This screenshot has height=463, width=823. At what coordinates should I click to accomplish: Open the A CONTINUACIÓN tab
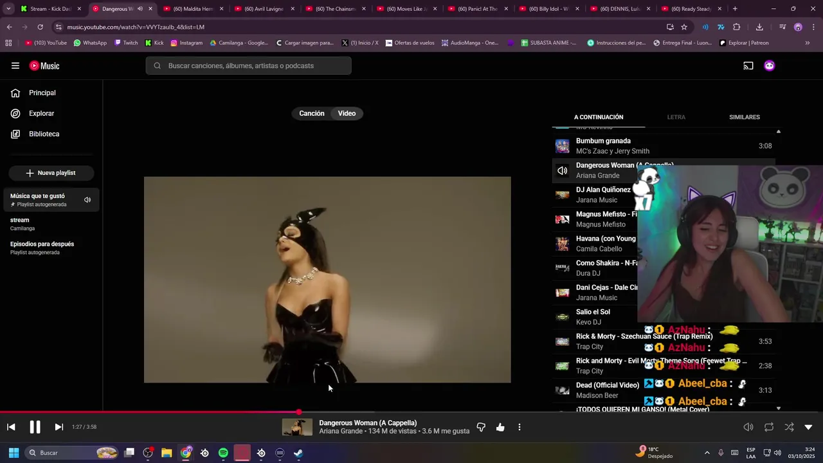(599, 117)
